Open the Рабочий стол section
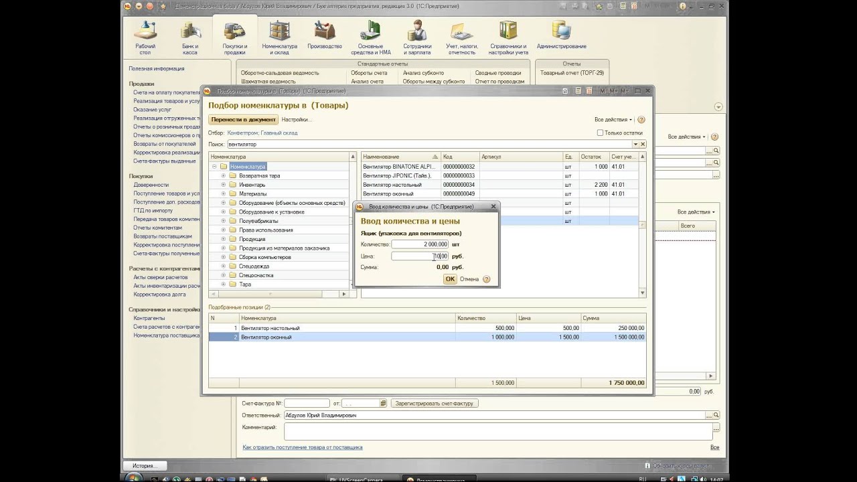This screenshot has width=857, height=482. click(x=145, y=38)
